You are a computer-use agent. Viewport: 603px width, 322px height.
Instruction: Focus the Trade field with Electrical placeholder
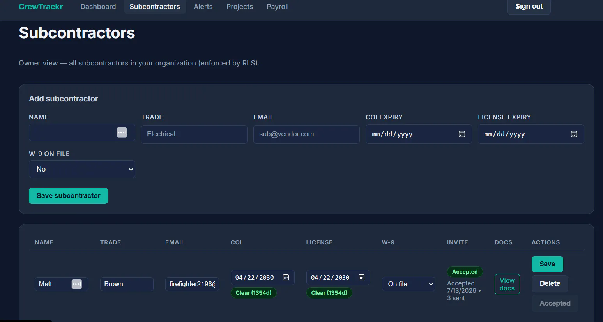194,134
